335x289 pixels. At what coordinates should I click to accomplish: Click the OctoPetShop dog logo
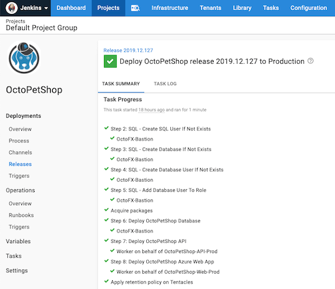point(24,58)
